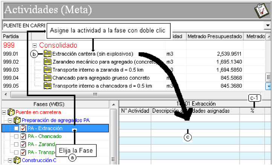This screenshot has width=272, height=165.
Task: Select Preparación de agregados PA folder icon
Action: (17, 120)
